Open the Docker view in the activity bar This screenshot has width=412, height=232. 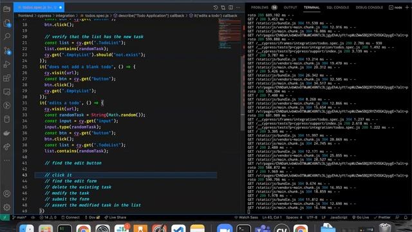pos(7,133)
